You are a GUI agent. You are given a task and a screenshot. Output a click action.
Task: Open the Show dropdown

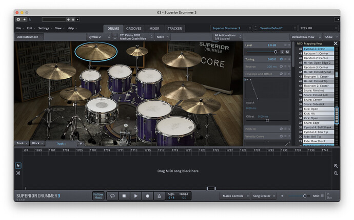tap(331, 37)
